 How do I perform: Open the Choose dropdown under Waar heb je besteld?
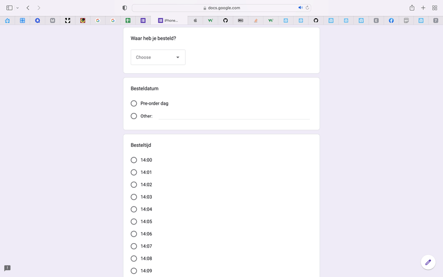coord(158,57)
